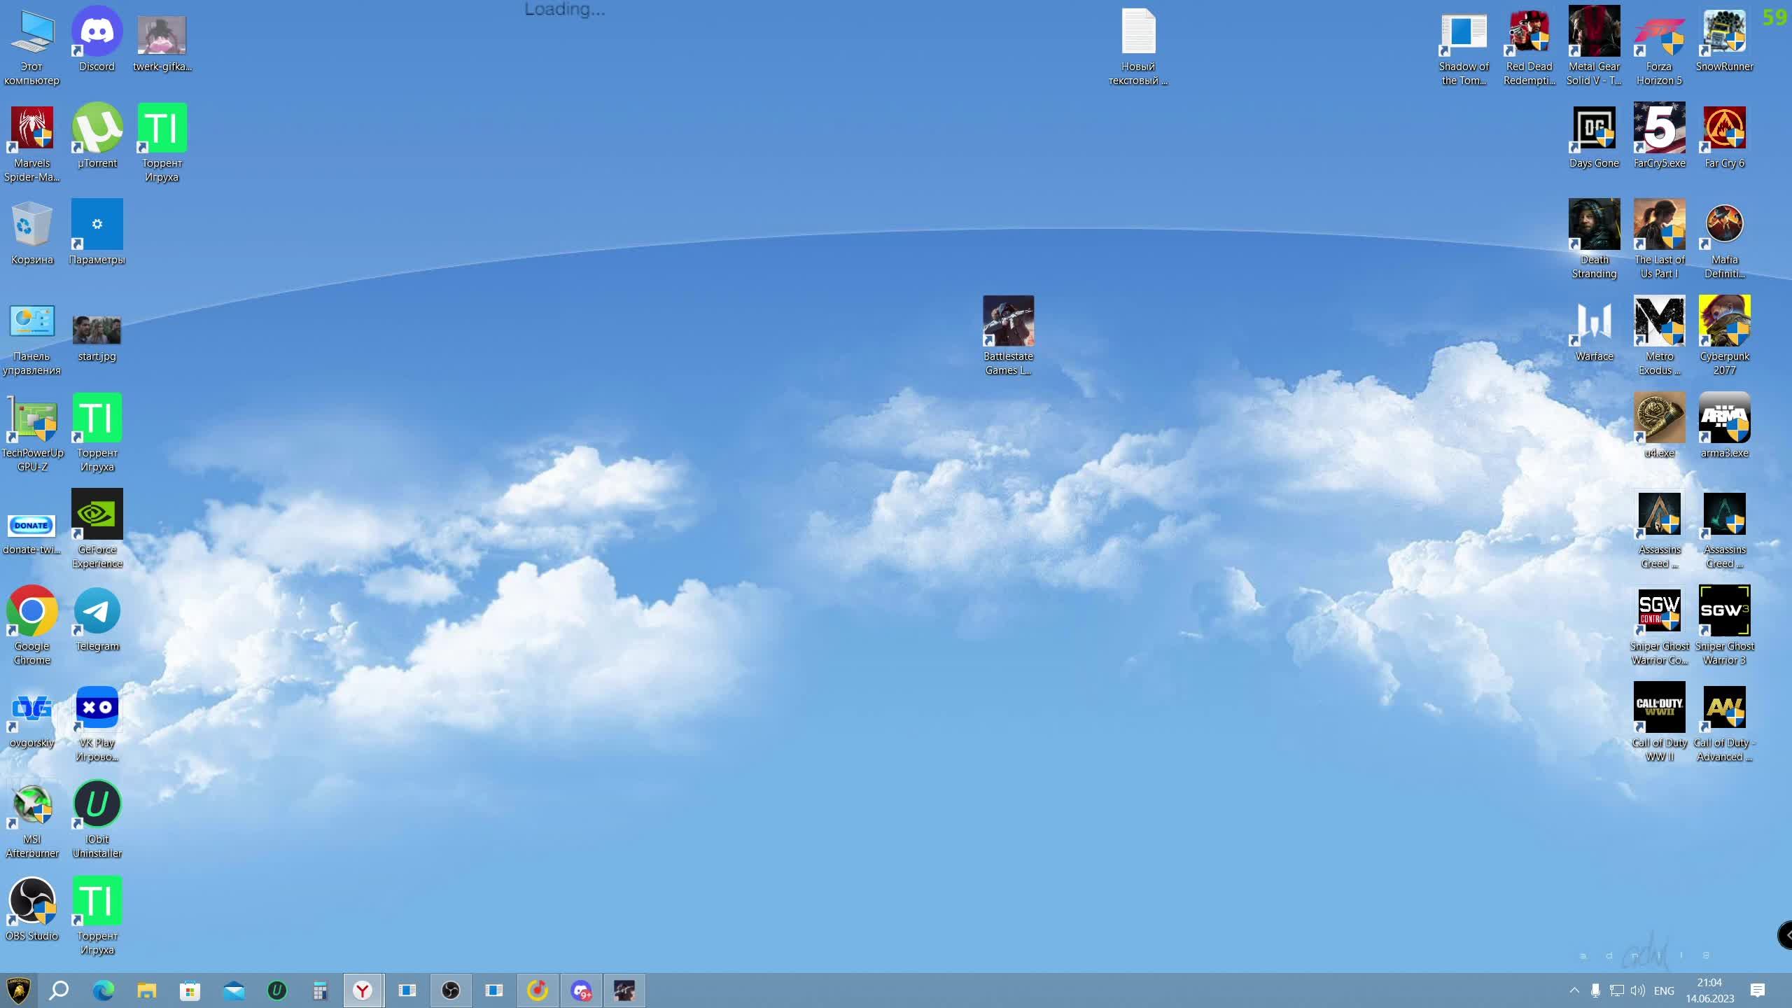The image size is (1792, 1008).
Task: Open Battlestate Games Launcher icon
Action: [x=1008, y=322]
